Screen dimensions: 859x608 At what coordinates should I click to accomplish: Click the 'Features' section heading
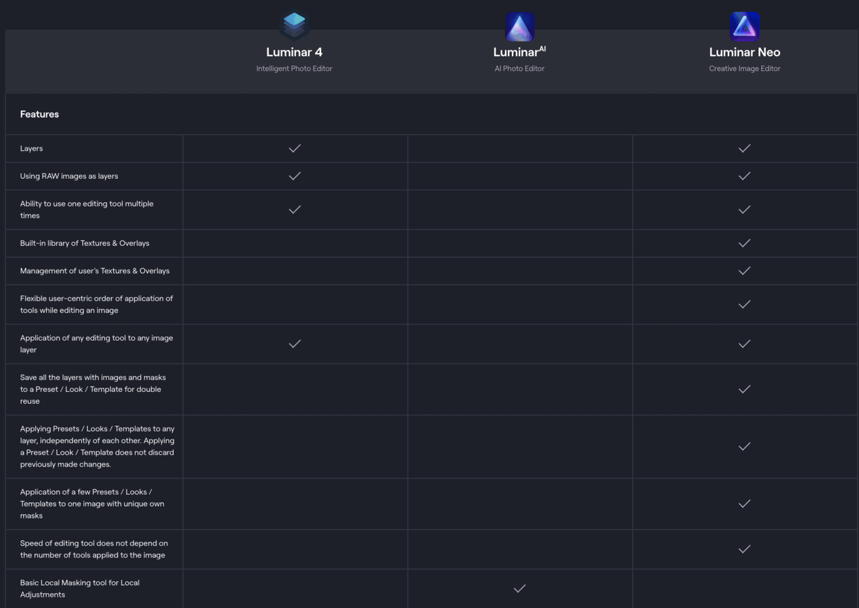(39, 114)
